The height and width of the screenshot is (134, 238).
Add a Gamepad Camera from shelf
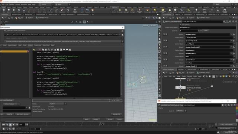(x=225, y=11)
